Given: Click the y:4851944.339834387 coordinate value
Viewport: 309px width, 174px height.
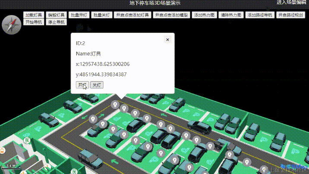Looking at the screenshot, I should (x=101, y=75).
